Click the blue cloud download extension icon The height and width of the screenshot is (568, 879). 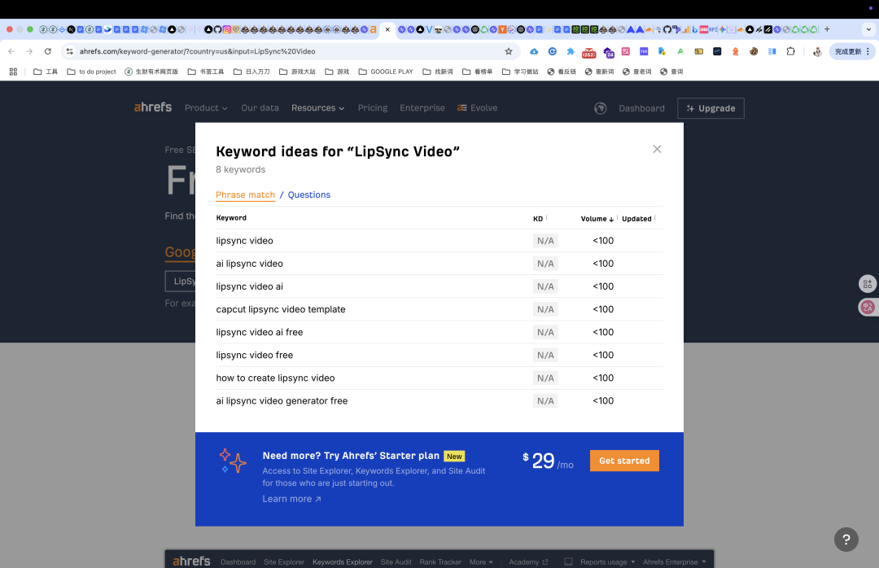(x=534, y=51)
